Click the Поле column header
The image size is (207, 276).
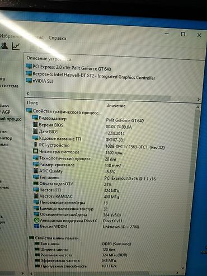click(32, 102)
